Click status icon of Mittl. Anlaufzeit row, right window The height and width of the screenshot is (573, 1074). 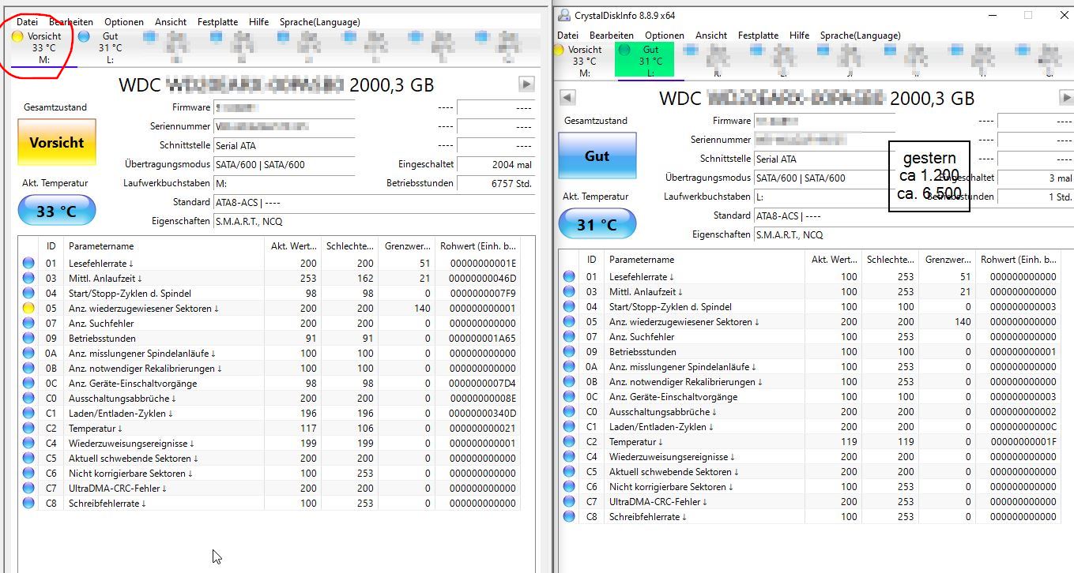tap(569, 291)
